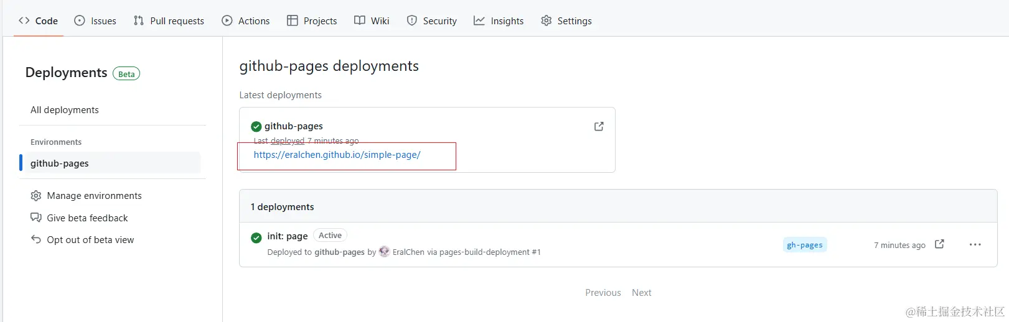Viewport: 1009px width, 322px height.
Task: Click the external link icon in github-pages card
Action: pyautogui.click(x=599, y=126)
